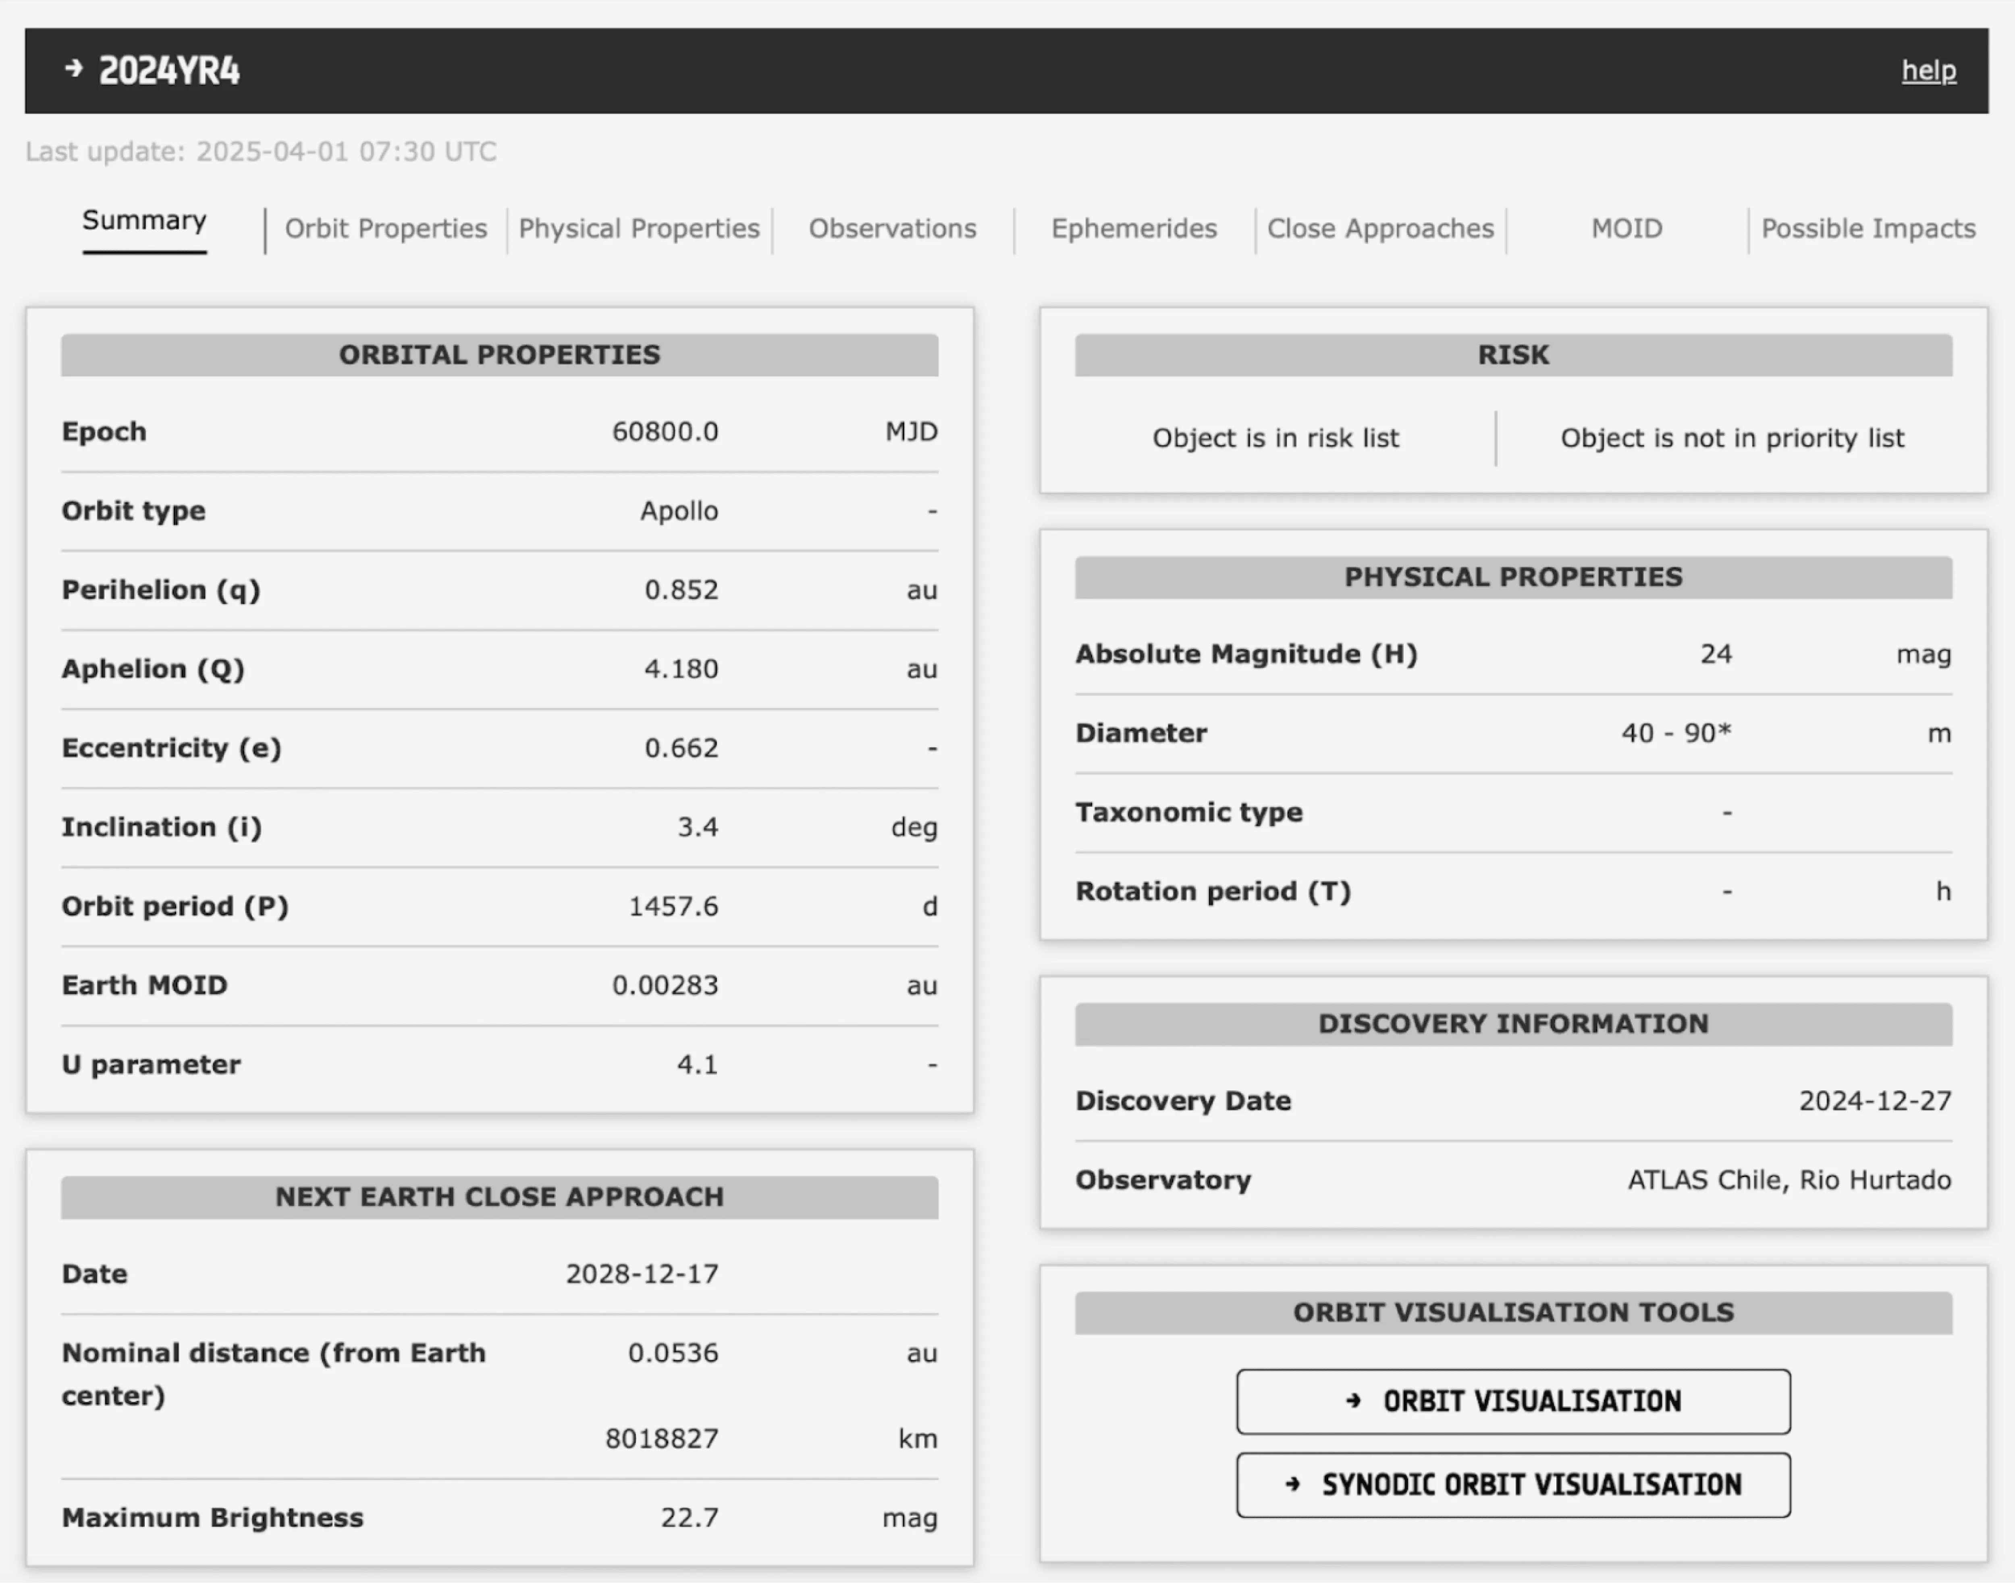Select the Discovery Date value 2024-12-27
The height and width of the screenshot is (1583, 2015).
[1875, 1101]
